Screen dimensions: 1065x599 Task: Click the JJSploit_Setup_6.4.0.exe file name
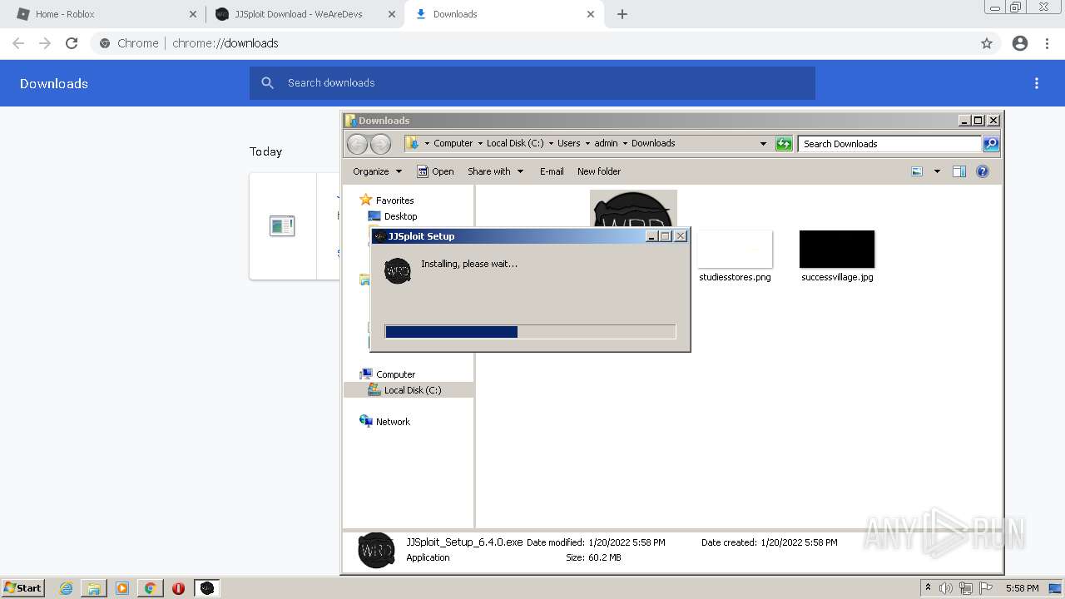[464, 542]
